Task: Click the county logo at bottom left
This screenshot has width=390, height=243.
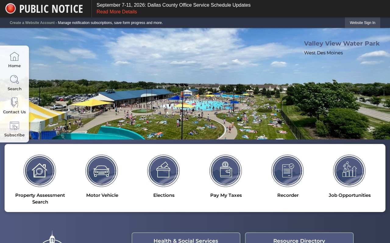Action: click(x=52, y=237)
